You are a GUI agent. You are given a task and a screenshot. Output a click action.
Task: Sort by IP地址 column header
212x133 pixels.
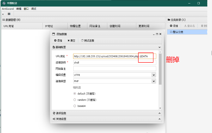click(55, 26)
